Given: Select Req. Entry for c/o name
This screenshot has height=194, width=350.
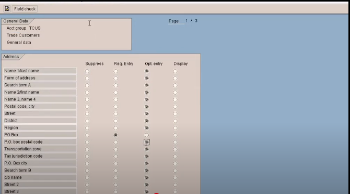Looking at the screenshot, I should 115,178.
